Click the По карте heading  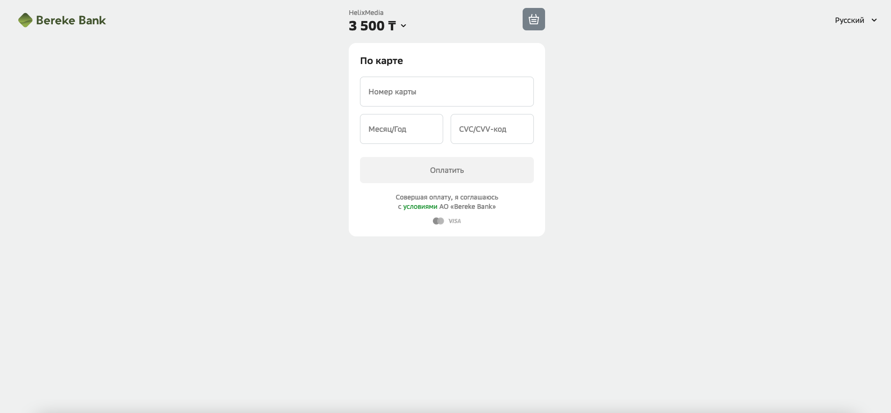(x=381, y=61)
